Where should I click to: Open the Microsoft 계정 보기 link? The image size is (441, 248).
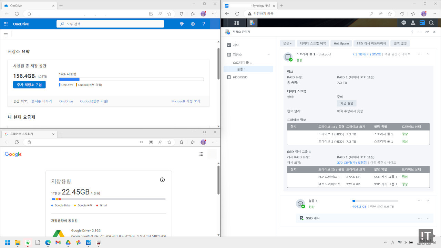point(186,101)
